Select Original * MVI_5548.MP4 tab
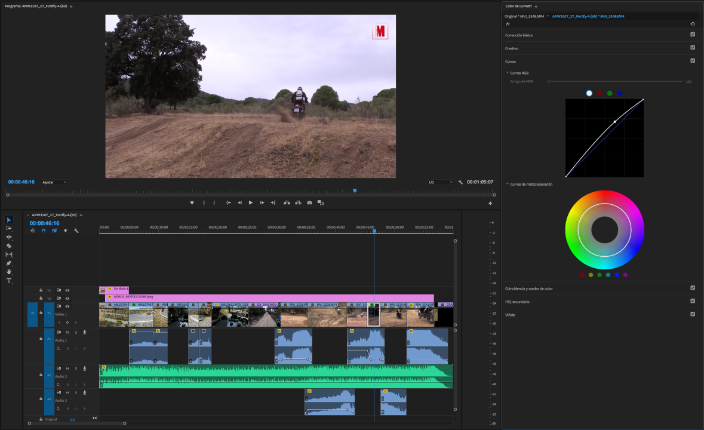Screen dimensions: 704x430 coord(524,16)
